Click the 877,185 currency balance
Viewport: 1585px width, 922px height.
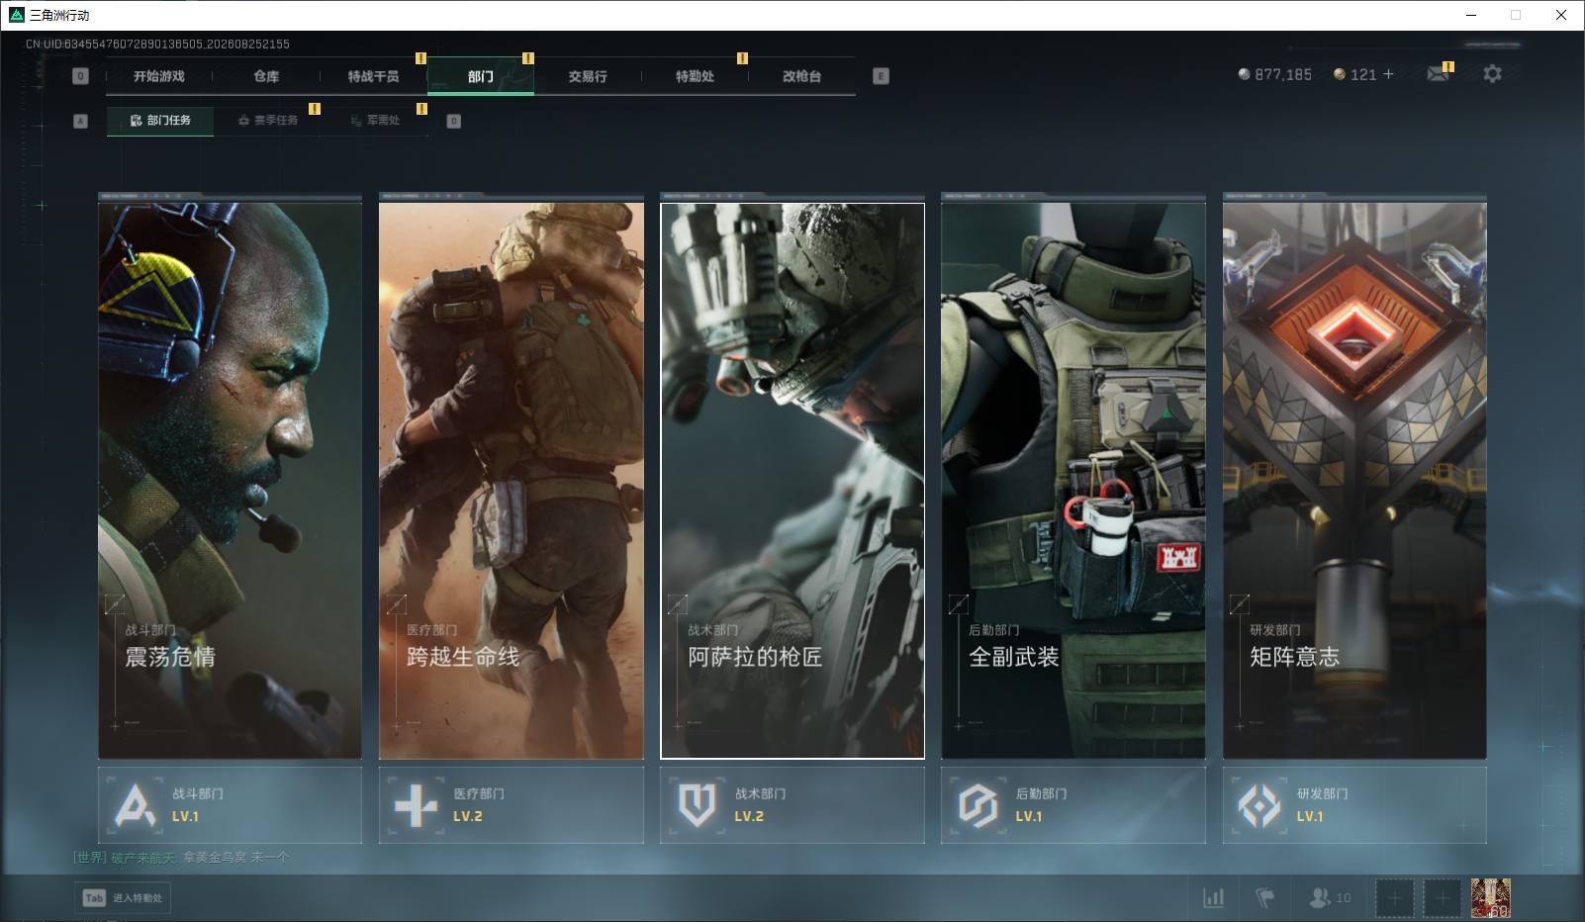click(x=1274, y=74)
